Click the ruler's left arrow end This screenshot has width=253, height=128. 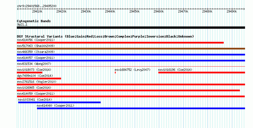(x=17, y=9)
